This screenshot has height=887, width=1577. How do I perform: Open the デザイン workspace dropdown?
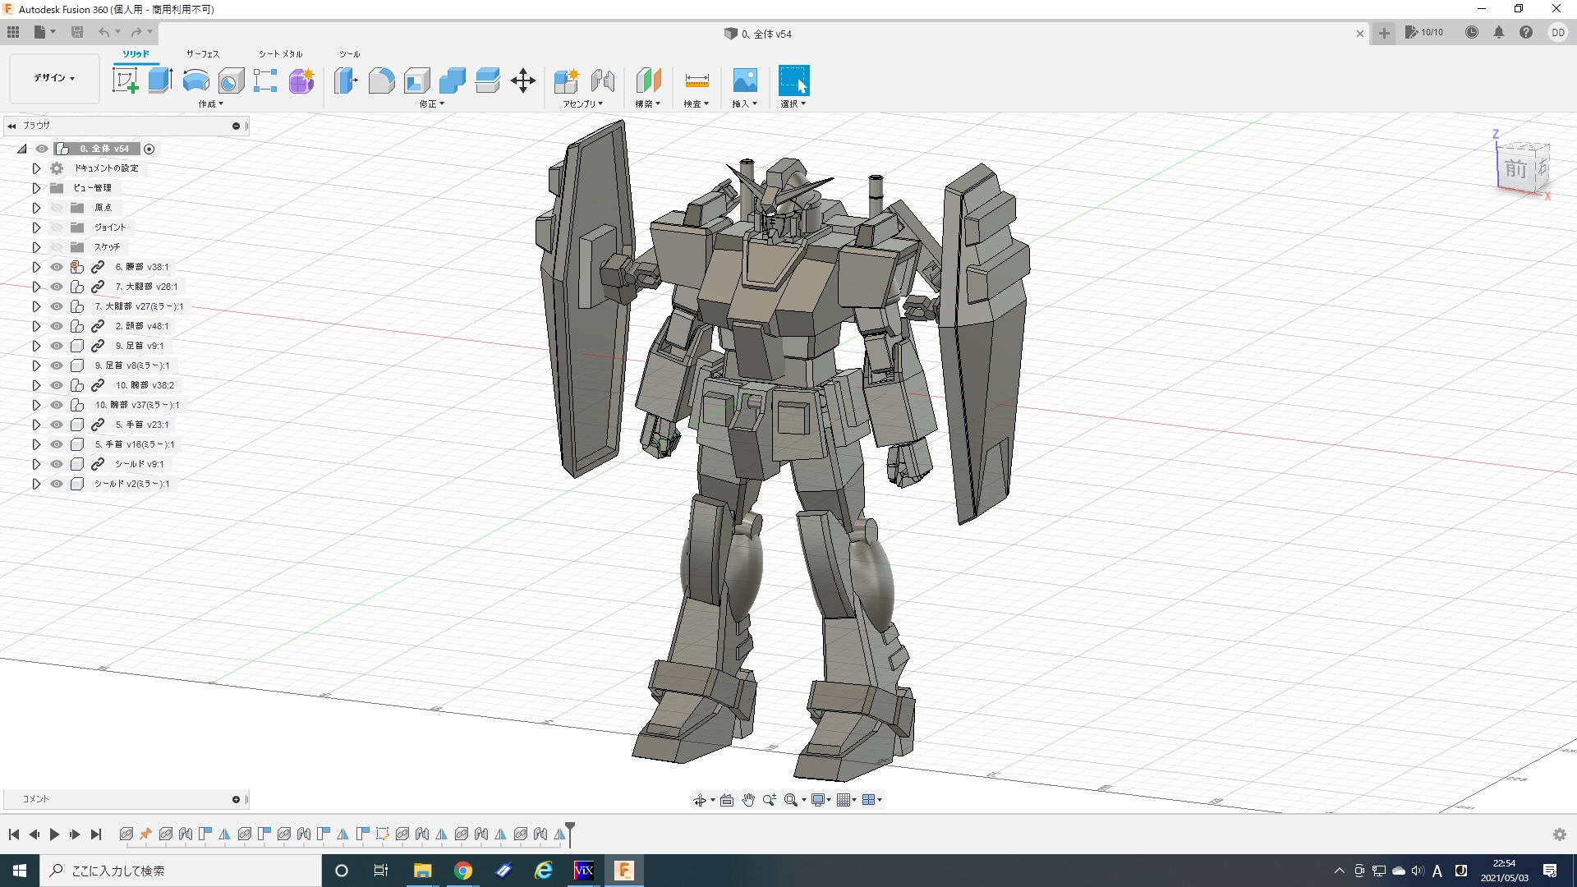pos(54,78)
